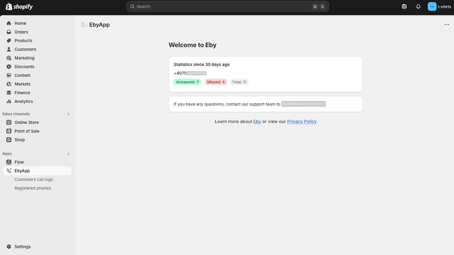The width and height of the screenshot is (454, 255).
Task: Click the Sales channels heading
Action: [16, 114]
